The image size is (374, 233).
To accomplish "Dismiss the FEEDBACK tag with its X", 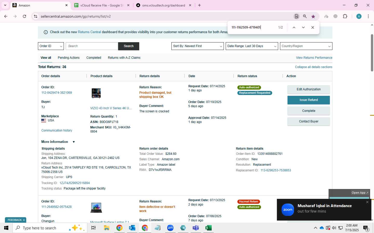I will click(24, 220).
